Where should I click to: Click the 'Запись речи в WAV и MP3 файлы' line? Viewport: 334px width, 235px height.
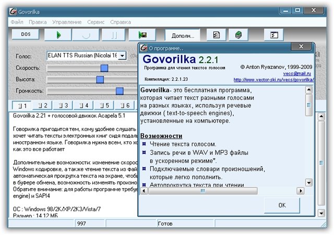pyautogui.click(x=199, y=153)
